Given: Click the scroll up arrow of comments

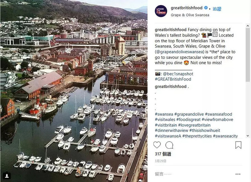Looking at the screenshot, I should (248, 26).
